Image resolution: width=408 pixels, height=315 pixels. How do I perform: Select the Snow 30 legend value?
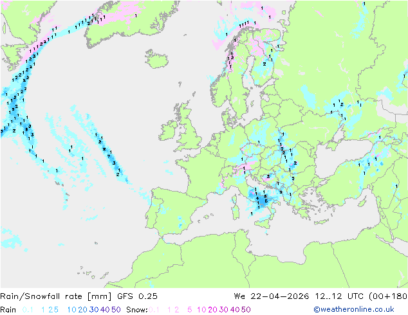click(224, 310)
